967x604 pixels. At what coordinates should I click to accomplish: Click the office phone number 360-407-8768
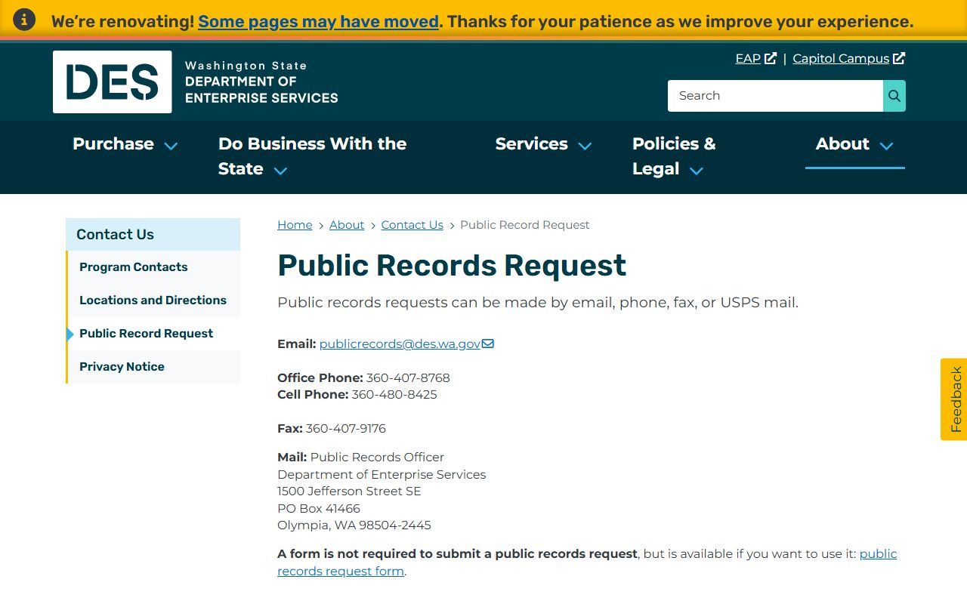(x=408, y=377)
